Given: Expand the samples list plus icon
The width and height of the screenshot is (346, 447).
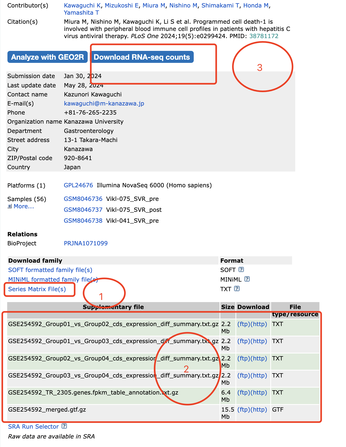Looking at the screenshot, I should coord(10,206).
